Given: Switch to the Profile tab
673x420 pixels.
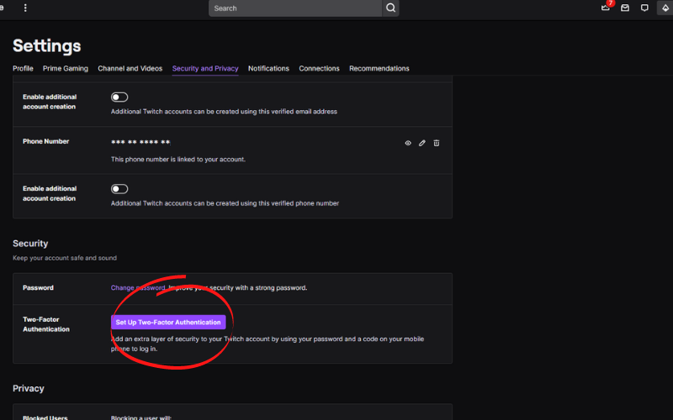Looking at the screenshot, I should [23, 69].
